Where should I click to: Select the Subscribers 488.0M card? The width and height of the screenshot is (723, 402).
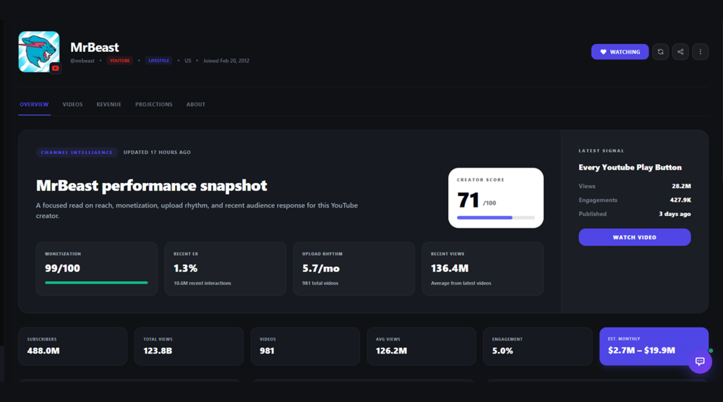73,346
